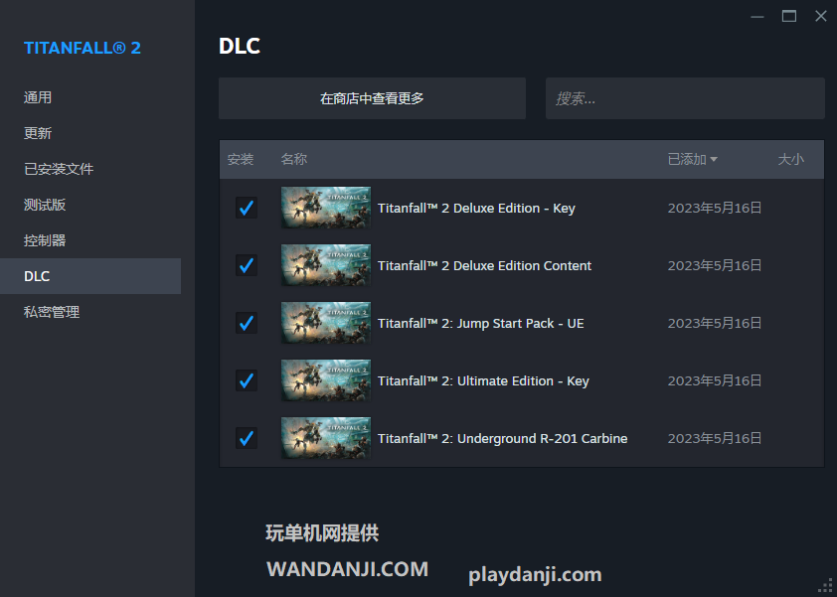The width and height of the screenshot is (837, 597).
Task: Toggle install for Deluxe Edition Content
Action: click(247, 265)
